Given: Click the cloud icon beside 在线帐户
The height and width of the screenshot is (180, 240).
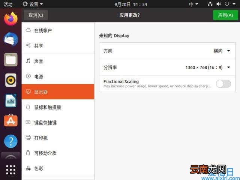Looking at the screenshot, I should [x=28, y=30].
